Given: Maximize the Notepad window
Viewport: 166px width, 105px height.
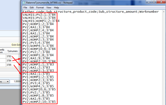Looking at the screenshot, I should click(154, 2).
